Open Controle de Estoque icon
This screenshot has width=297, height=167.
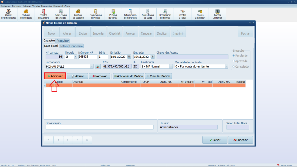click(78, 14)
